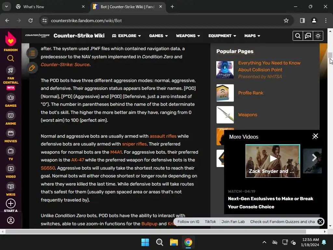Start a wiki with the plus icon
Image resolution: width=333 pixels, height=250 pixels.
[x=11, y=204]
